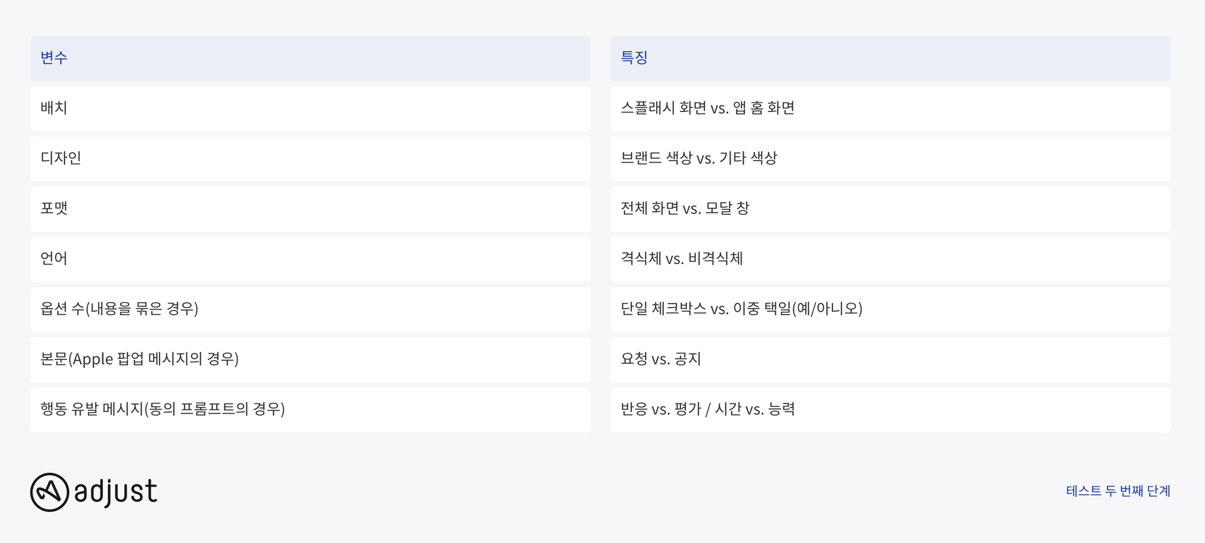This screenshot has height=543, width=1205.
Task: Select the 특징 column header
Action: [890, 59]
